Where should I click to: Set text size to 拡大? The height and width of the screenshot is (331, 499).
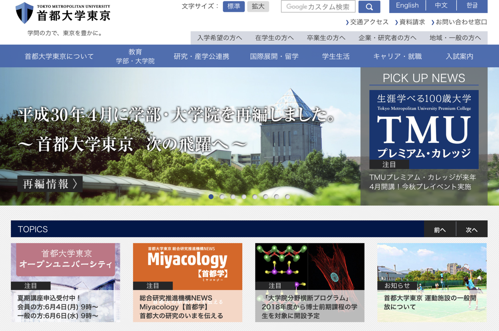[x=258, y=6]
